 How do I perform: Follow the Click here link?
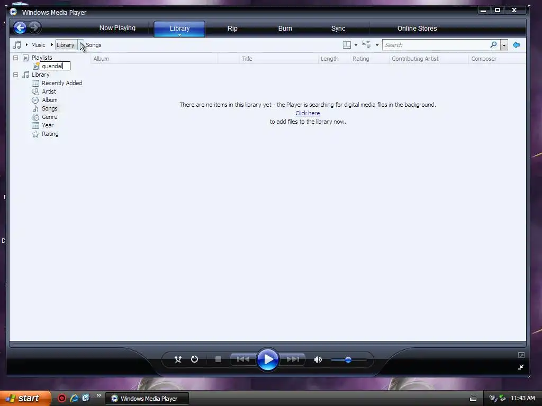[x=308, y=113]
